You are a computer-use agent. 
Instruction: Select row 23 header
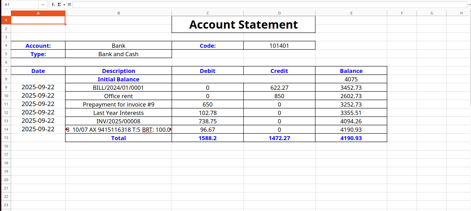pos(6,205)
